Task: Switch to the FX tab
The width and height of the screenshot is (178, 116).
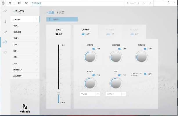Action: click(26, 3)
